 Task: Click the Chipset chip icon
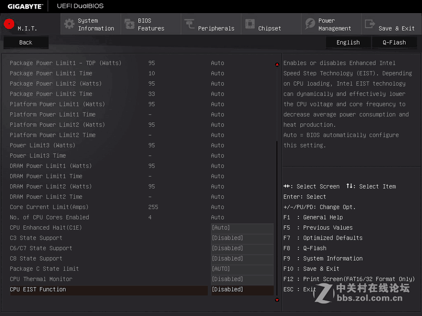click(250, 24)
